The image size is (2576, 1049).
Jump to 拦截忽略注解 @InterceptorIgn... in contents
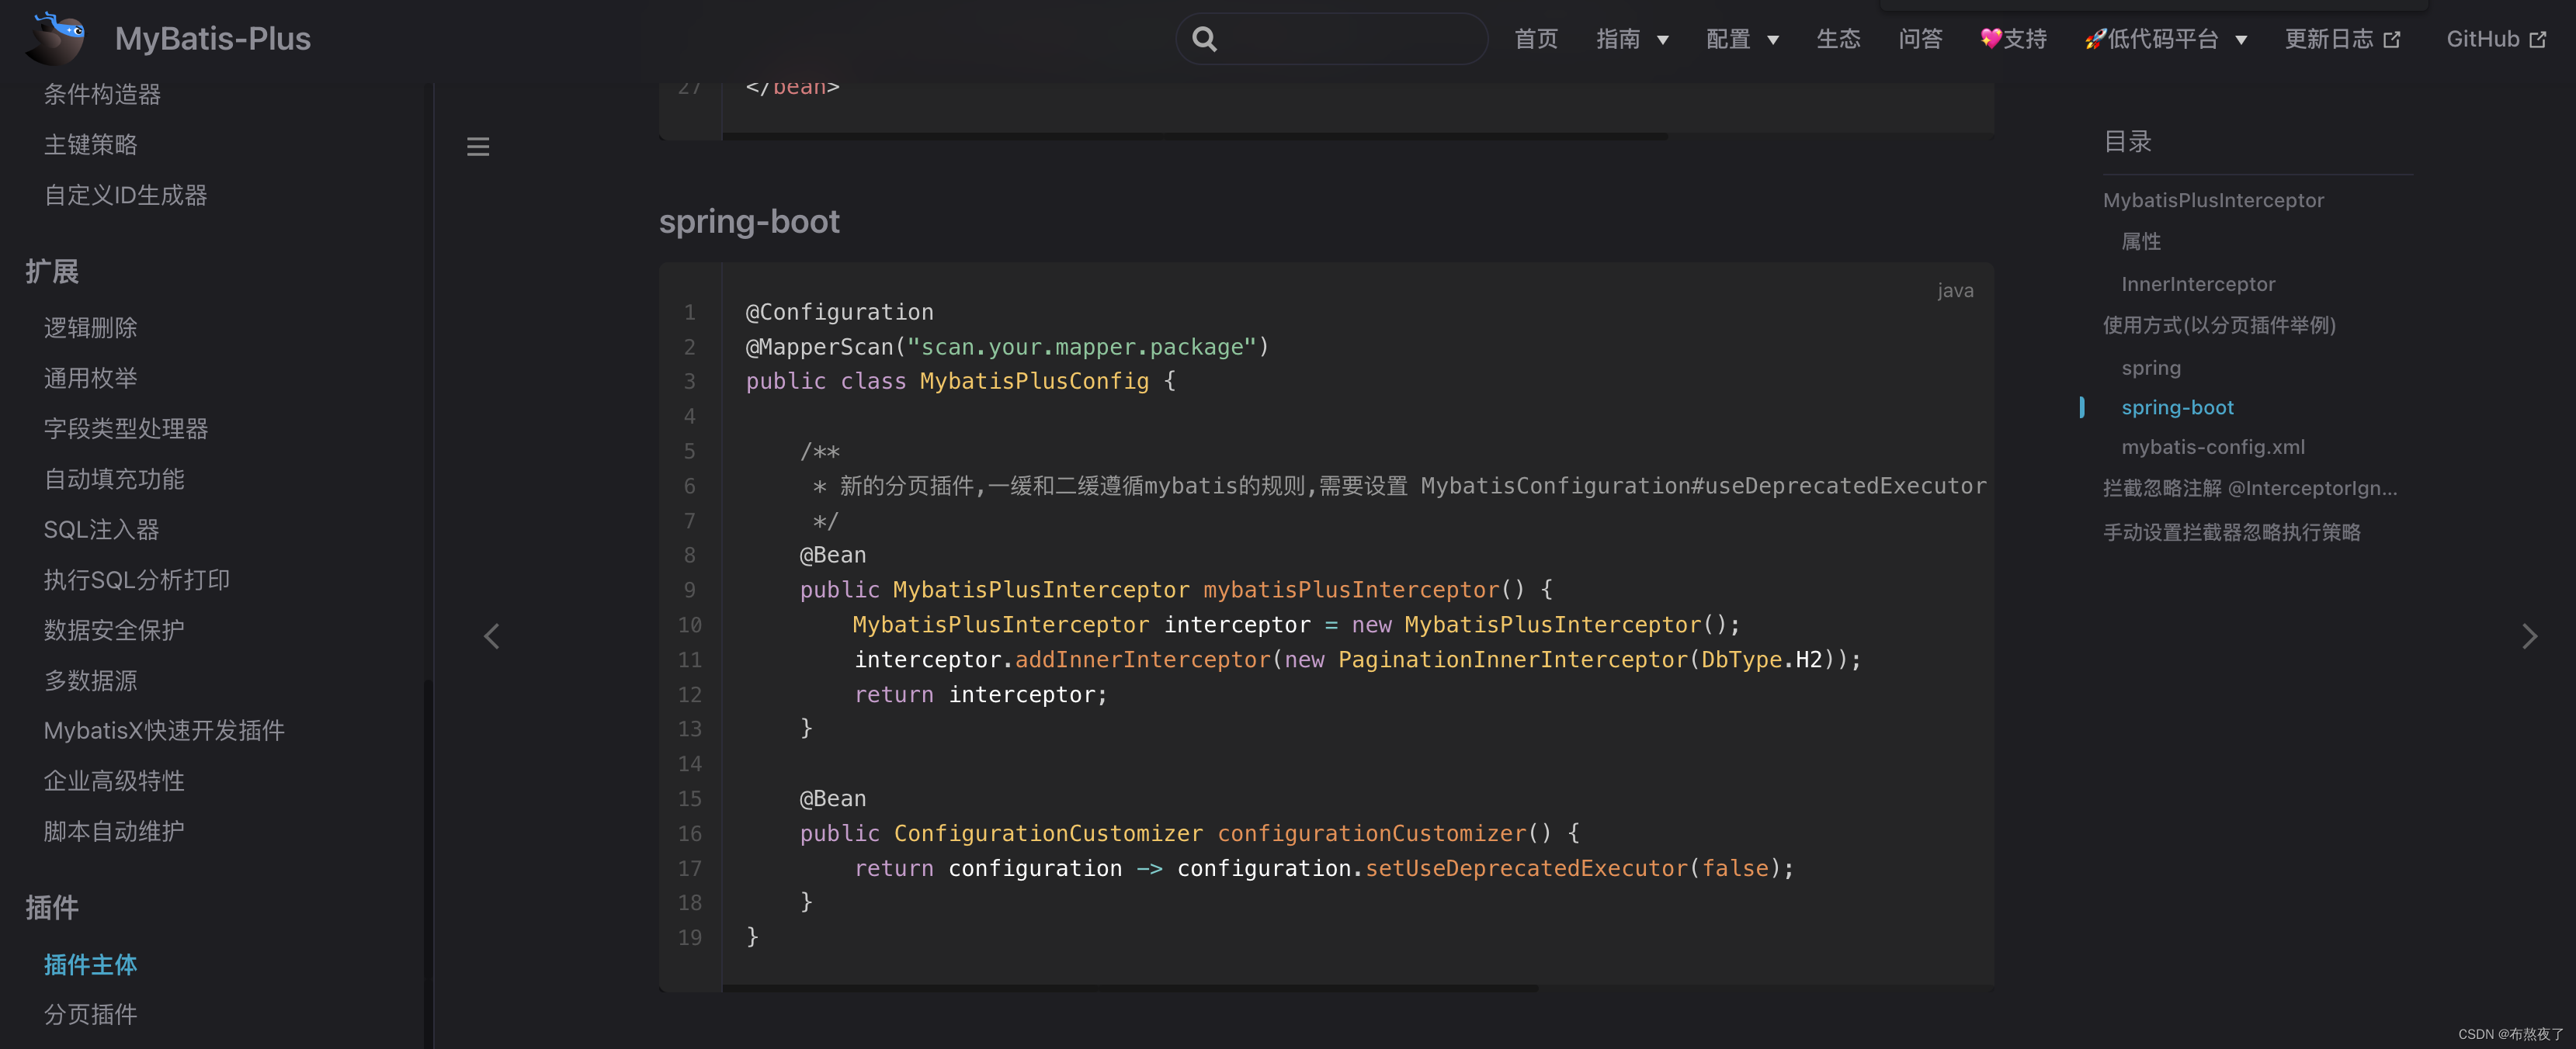pos(2250,489)
